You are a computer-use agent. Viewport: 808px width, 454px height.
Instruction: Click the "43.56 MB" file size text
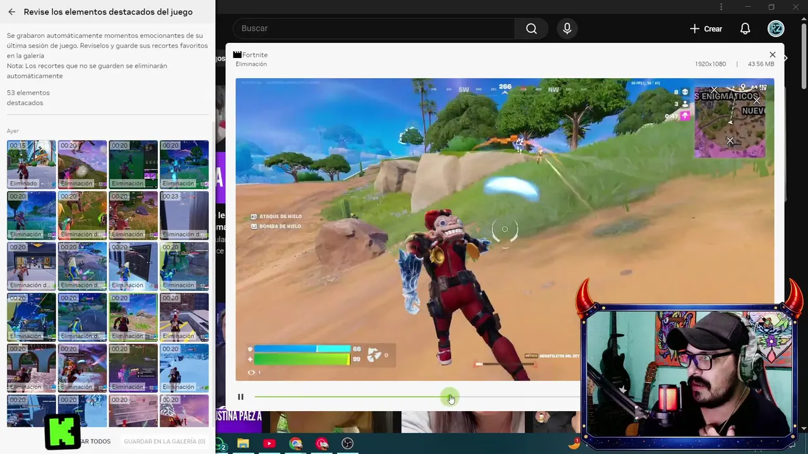[x=761, y=64]
